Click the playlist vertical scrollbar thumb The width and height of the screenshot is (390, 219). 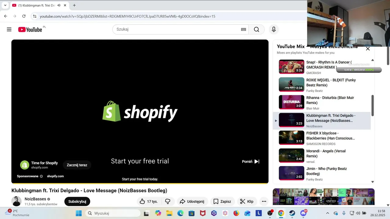372,105
